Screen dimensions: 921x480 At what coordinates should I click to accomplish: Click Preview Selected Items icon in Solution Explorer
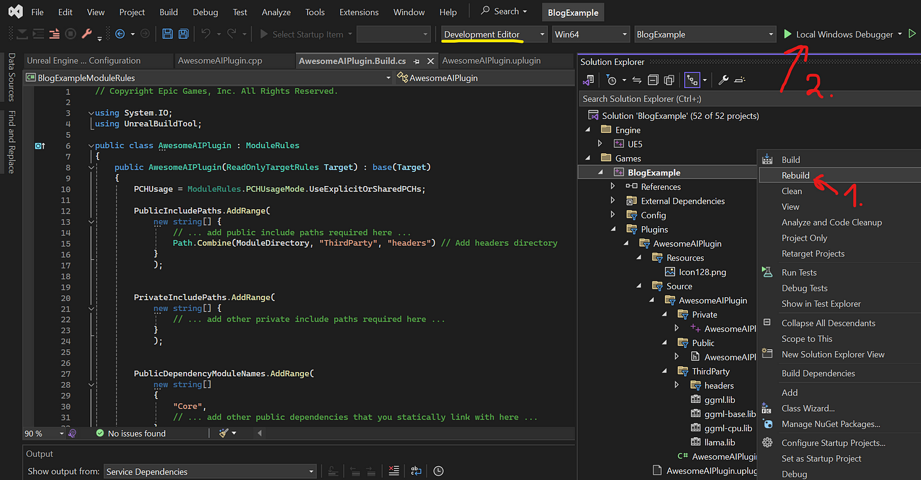(x=739, y=80)
